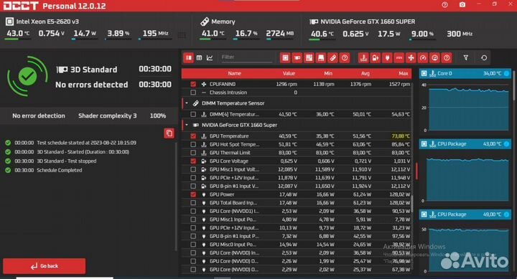This screenshot has width=517, height=279.
Task: Check the DIMM[4] Temperature sensor
Action: click(193, 114)
